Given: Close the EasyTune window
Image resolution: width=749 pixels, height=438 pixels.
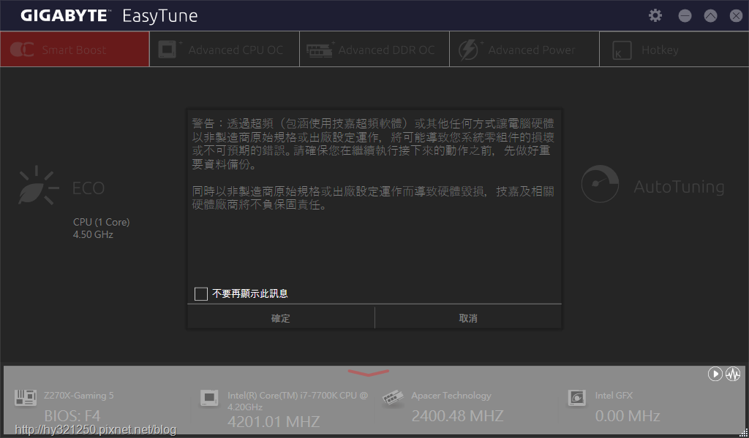Looking at the screenshot, I should [736, 16].
